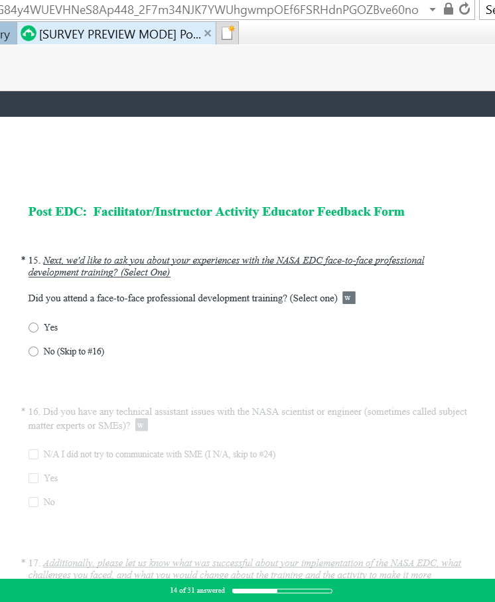
Task: Click the W icon beside question 16
Action: [141, 425]
